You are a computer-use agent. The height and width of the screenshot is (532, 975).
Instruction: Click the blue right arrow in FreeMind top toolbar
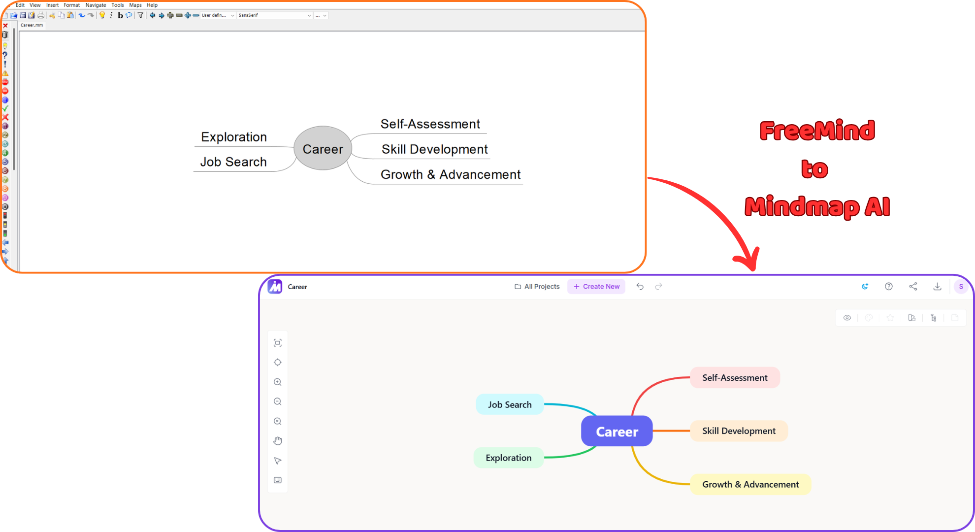162,15
